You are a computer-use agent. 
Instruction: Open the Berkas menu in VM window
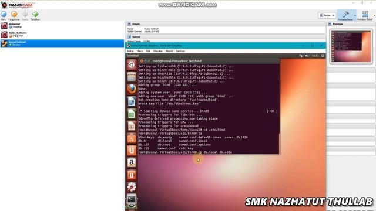click(130, 51)
